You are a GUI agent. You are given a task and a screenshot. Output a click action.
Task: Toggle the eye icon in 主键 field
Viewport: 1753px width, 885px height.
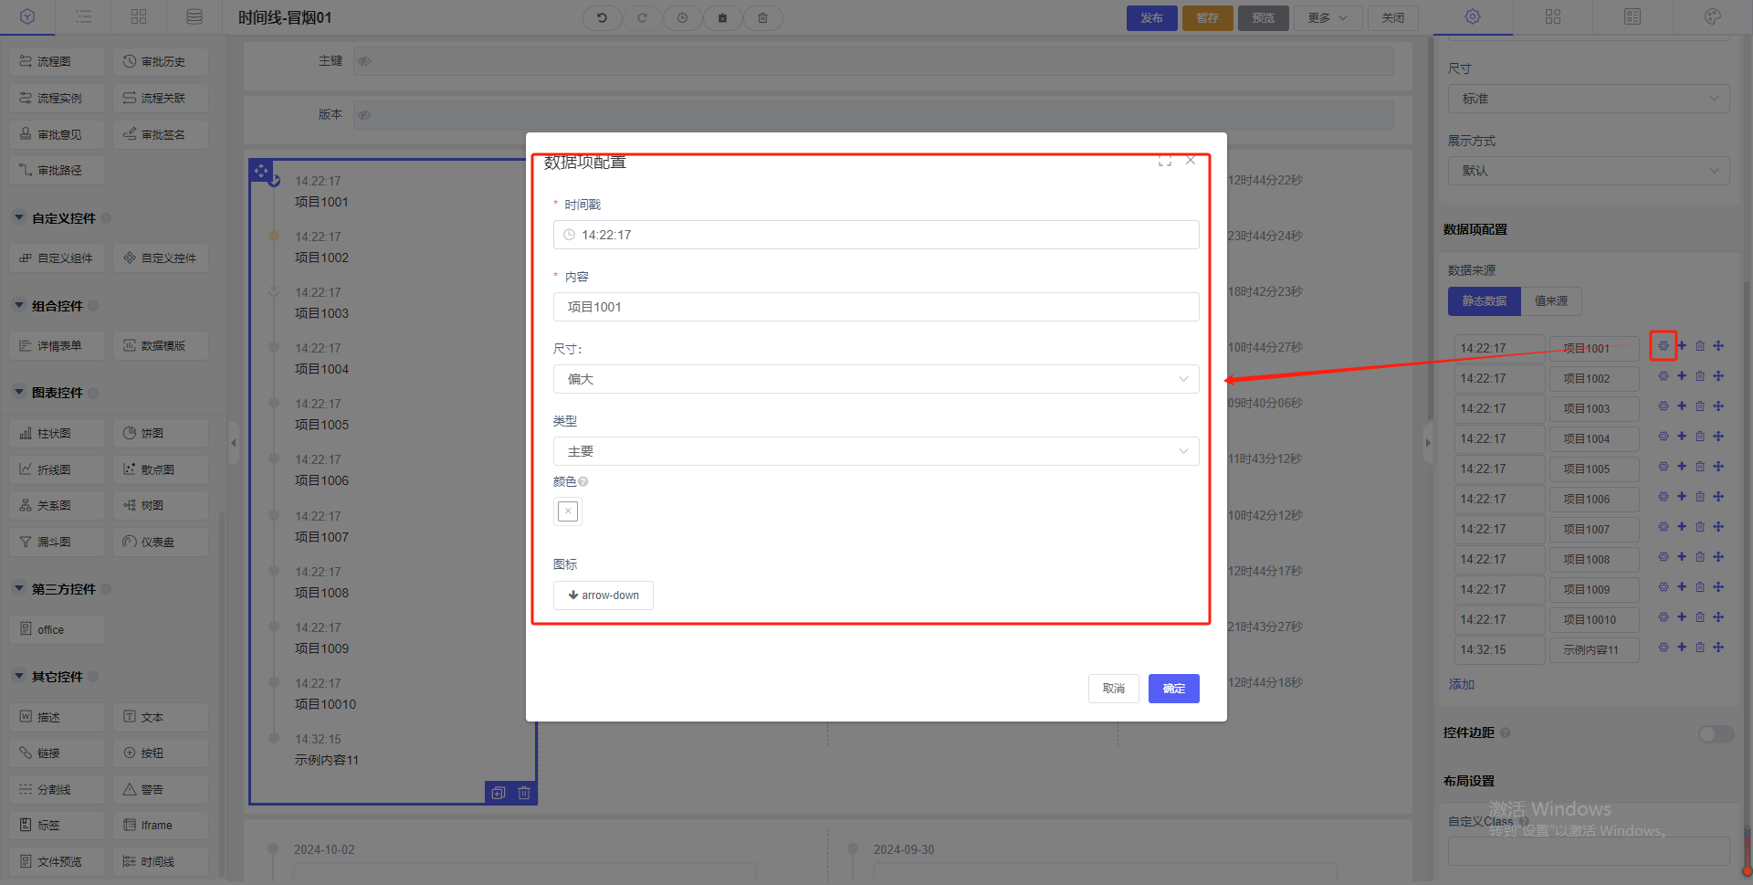364,61
